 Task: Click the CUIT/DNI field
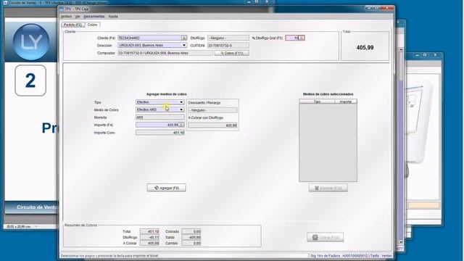point(228,46)
